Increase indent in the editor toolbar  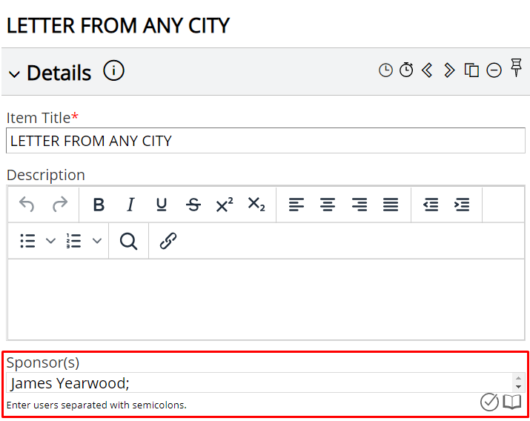point(462,205)
